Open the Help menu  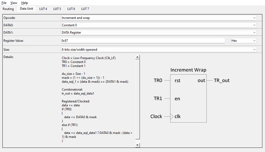tap(24, 3)
